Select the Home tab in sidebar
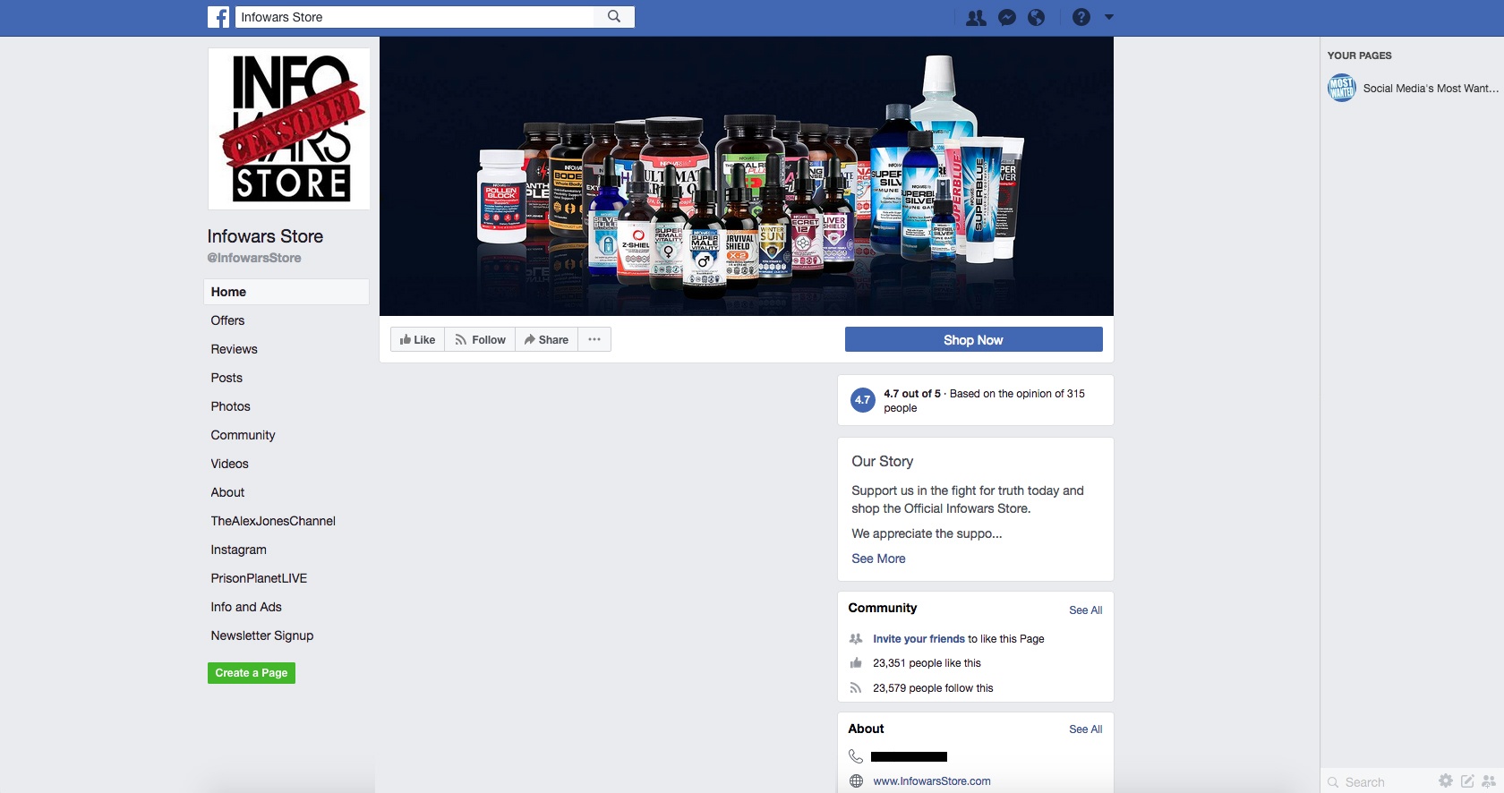 click(286, 292)
